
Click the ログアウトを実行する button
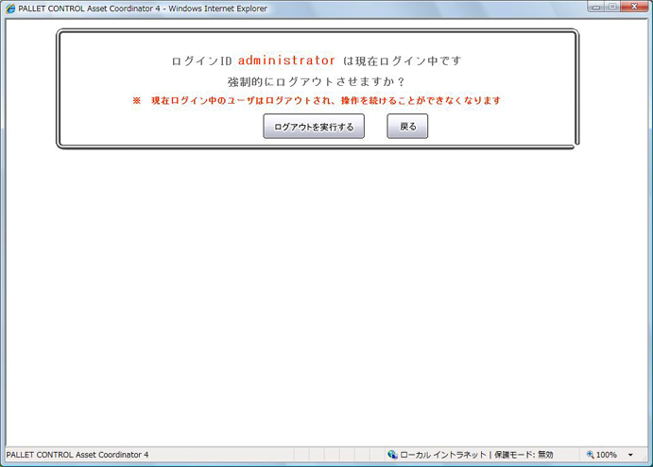click(x=314, y=127)
